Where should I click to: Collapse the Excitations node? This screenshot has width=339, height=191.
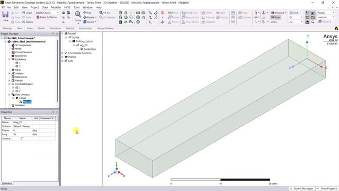(10, 59)
